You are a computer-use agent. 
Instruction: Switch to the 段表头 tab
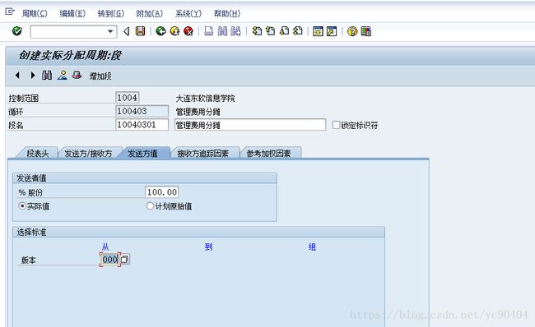pyautogui.click(x=38, y=154)
